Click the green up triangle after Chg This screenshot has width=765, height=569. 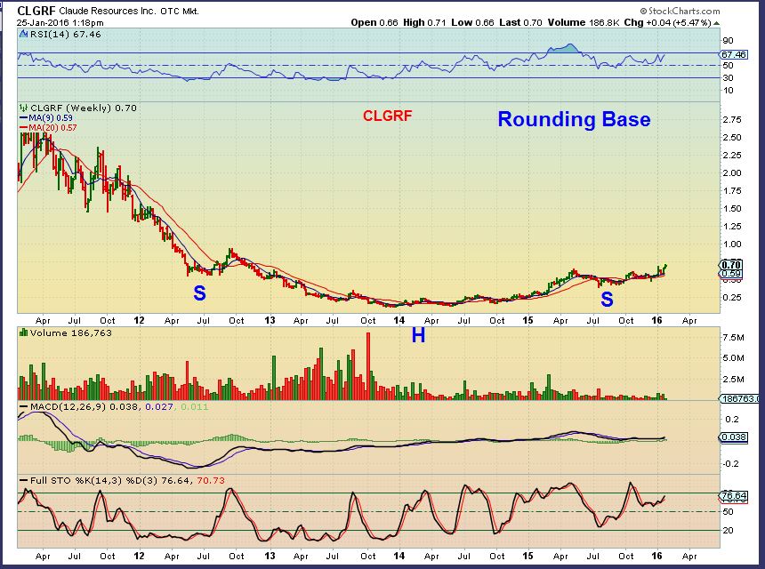coord(716,23)
